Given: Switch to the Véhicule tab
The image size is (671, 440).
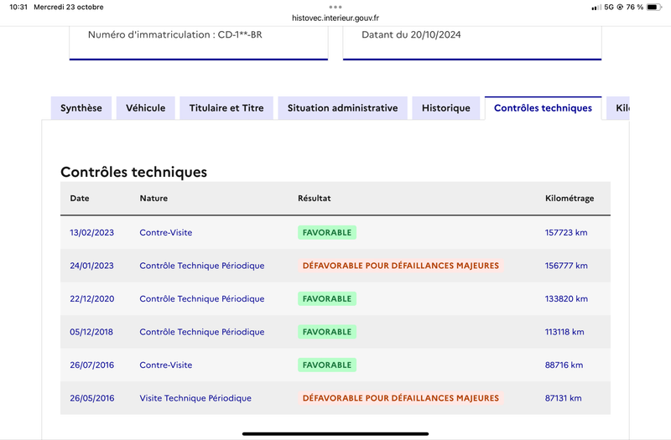Looking at the screenshot, I should tap(145, 108).
